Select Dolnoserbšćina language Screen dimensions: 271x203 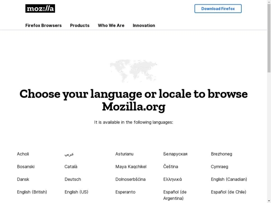(x=131, y=180)
